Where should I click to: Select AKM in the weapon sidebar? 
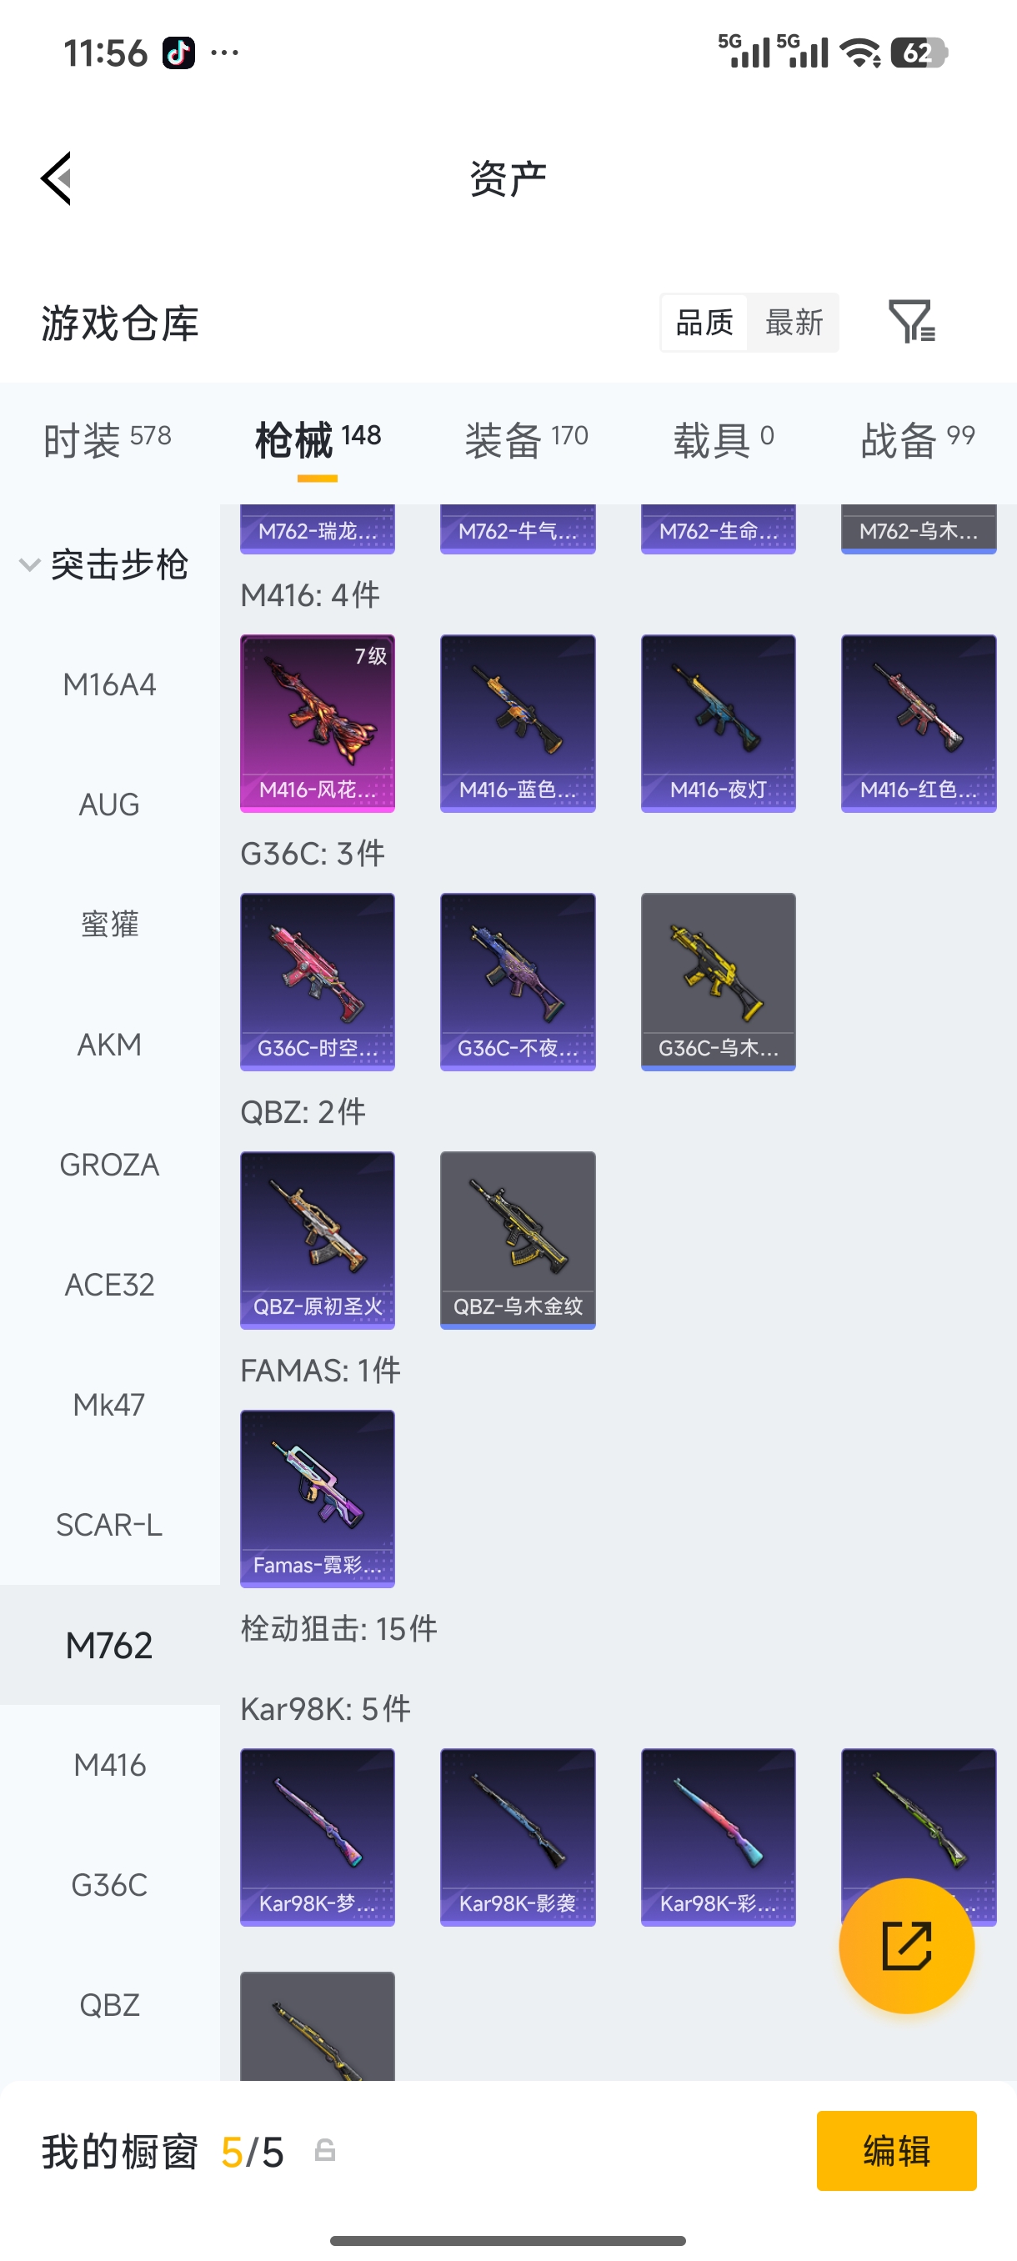pos(110,1045)
